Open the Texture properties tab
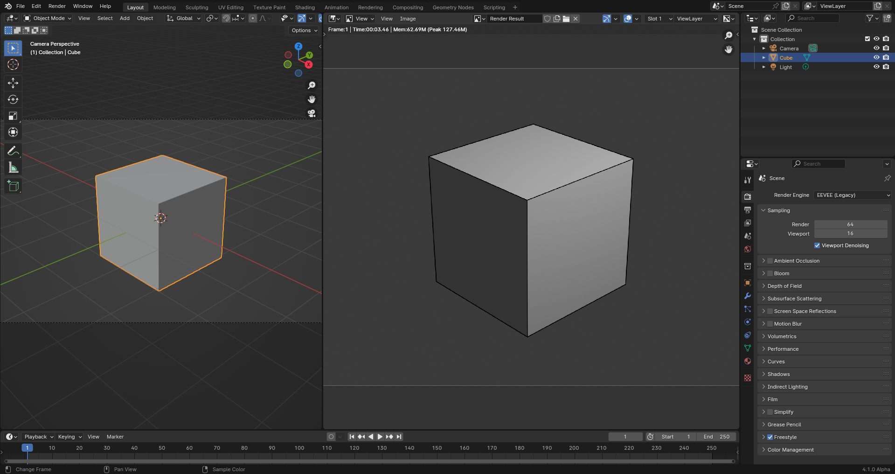The width and height of the screenshot is (895, 474). (748, 378)
